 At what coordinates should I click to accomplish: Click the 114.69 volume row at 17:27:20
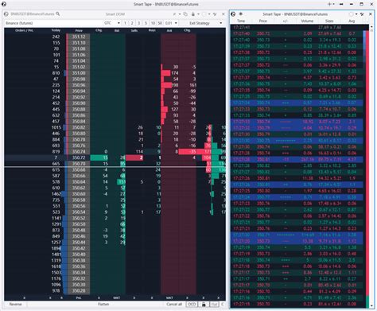coord(297,235)
